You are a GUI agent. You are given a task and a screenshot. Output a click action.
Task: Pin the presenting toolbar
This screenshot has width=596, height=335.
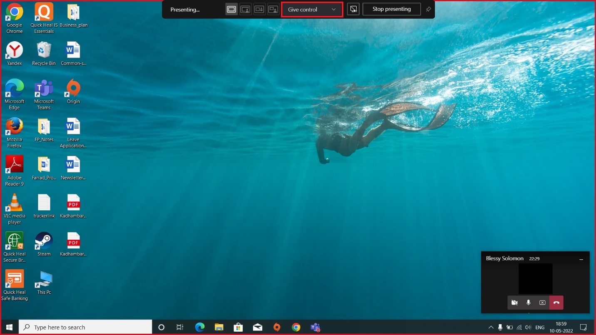pyautogui.click(x=428, y=9)
